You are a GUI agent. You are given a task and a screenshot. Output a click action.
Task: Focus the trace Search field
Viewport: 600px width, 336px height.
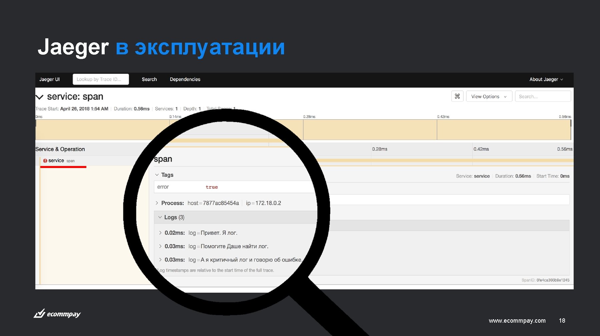pyautogui.click(x=543, y=96)
